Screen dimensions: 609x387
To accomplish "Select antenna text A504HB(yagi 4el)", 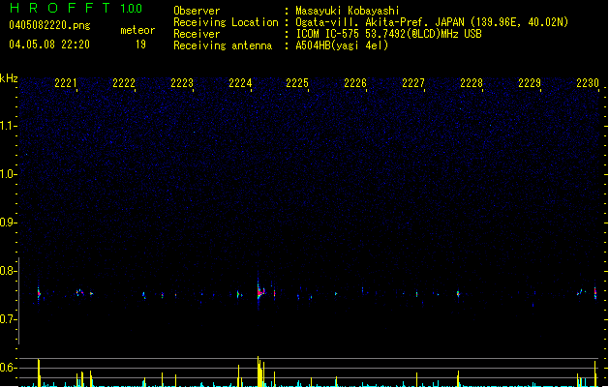I will (342, 45).
